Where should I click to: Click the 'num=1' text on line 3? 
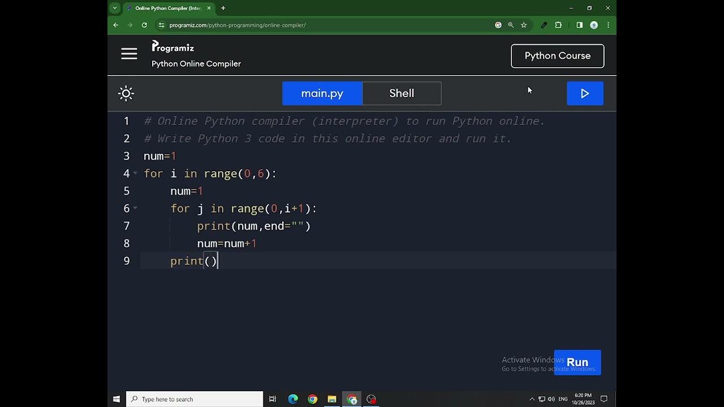point(160,156)
